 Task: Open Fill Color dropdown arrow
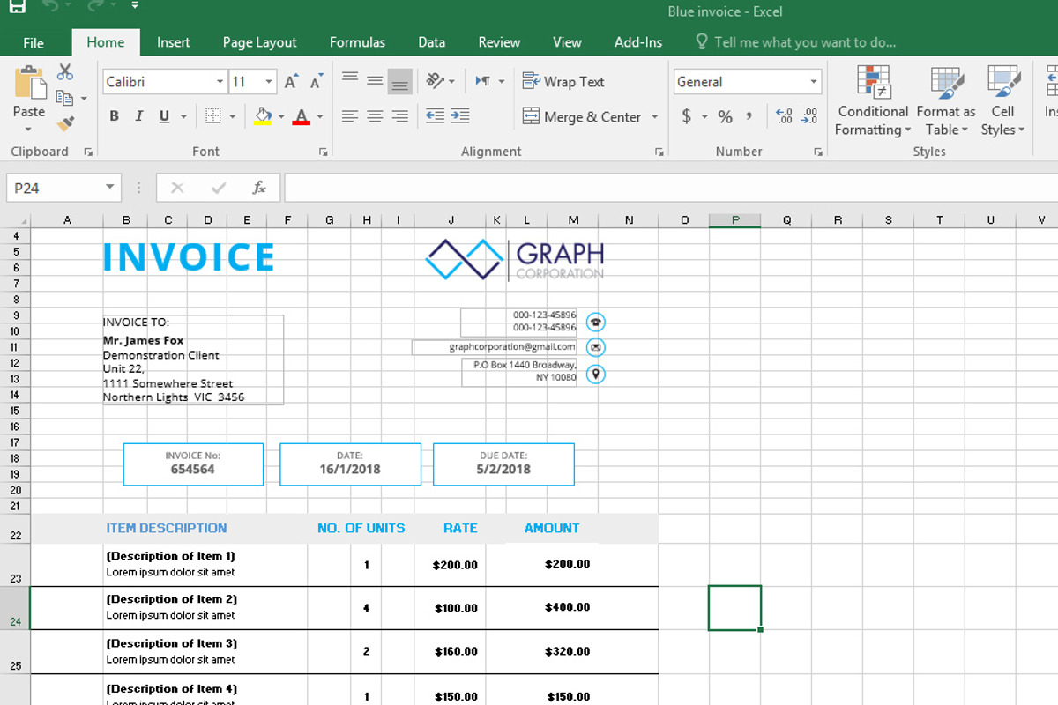tap(281, 116)
